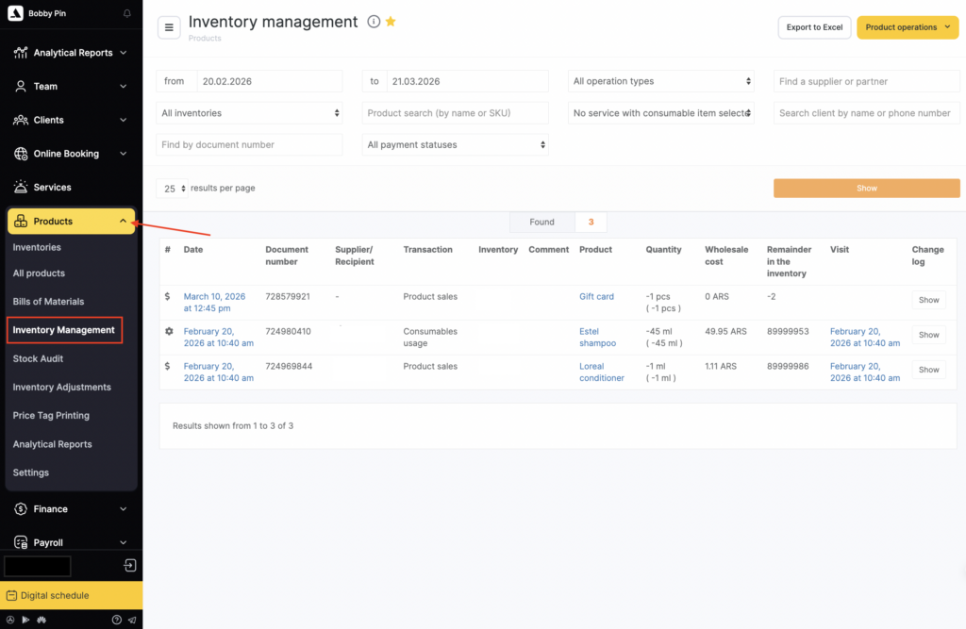
Task: Click the dollar icon in Gift card row
Action: coord(168,296)
